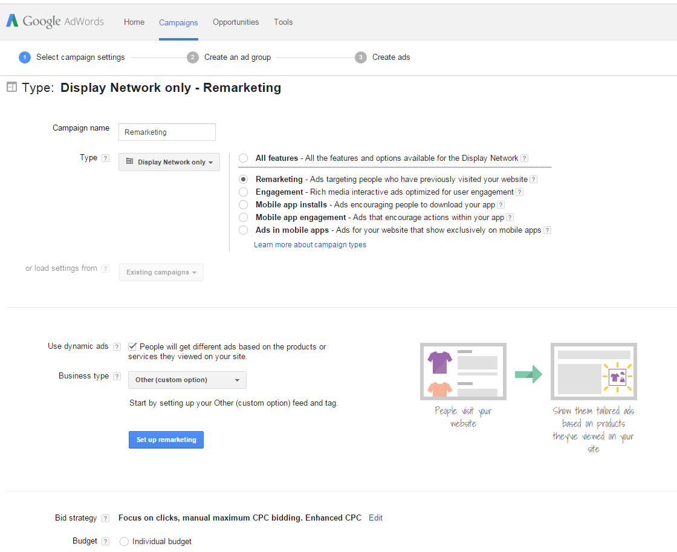
Task: Open the Display Network only type dropdown
Action: coord(169,162)
